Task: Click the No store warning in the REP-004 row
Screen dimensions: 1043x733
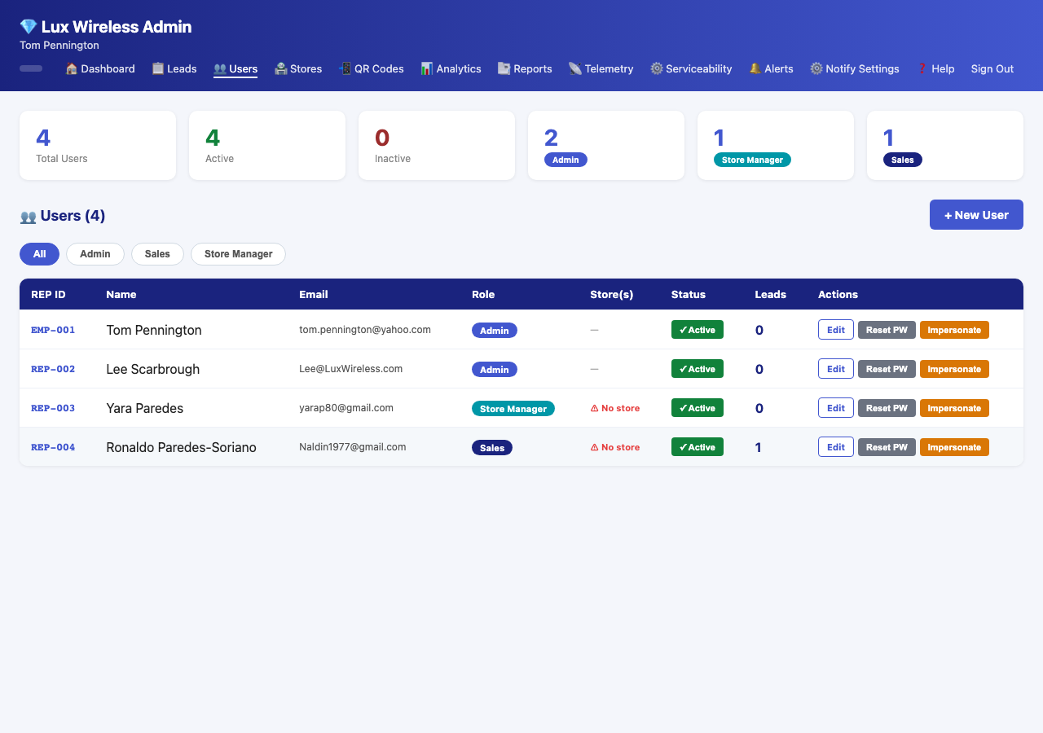Action: [615, 447]
